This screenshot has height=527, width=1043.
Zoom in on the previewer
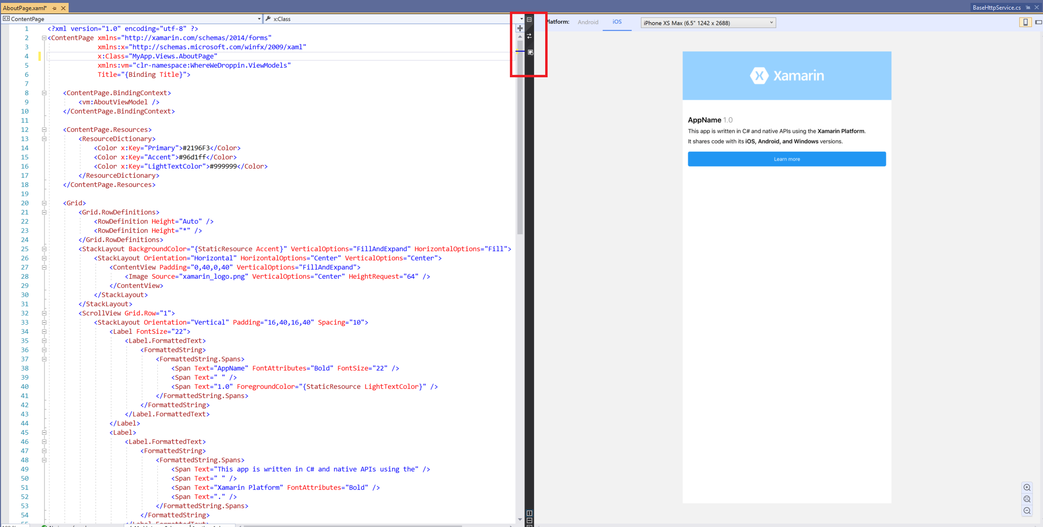(x=1027, y=487)
